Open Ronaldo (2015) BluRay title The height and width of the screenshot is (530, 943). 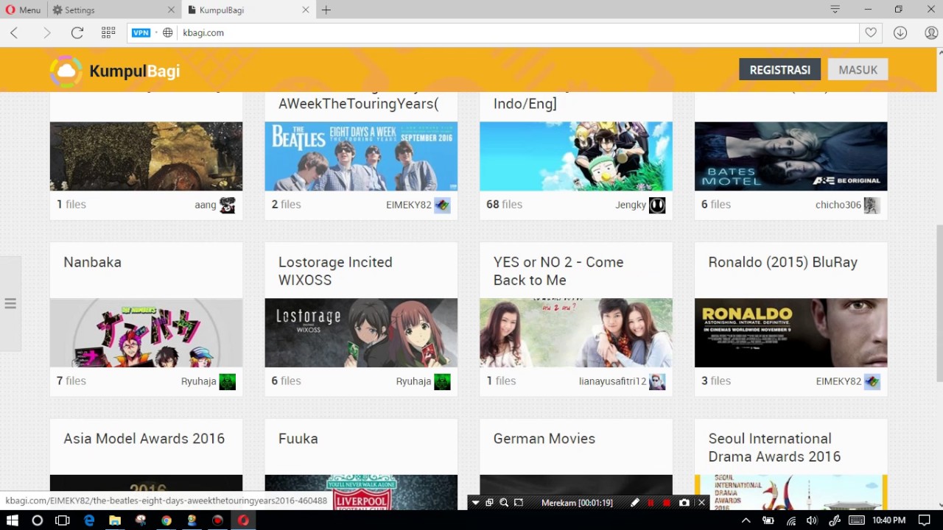[x=782, y=262]
